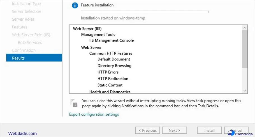
Task: Open the Role Services step
Action: point(30,43)
